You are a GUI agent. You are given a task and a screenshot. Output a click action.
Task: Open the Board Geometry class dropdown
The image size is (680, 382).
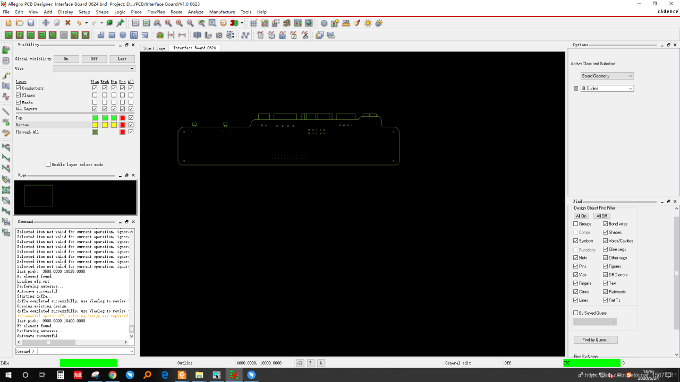coord(607,76)
